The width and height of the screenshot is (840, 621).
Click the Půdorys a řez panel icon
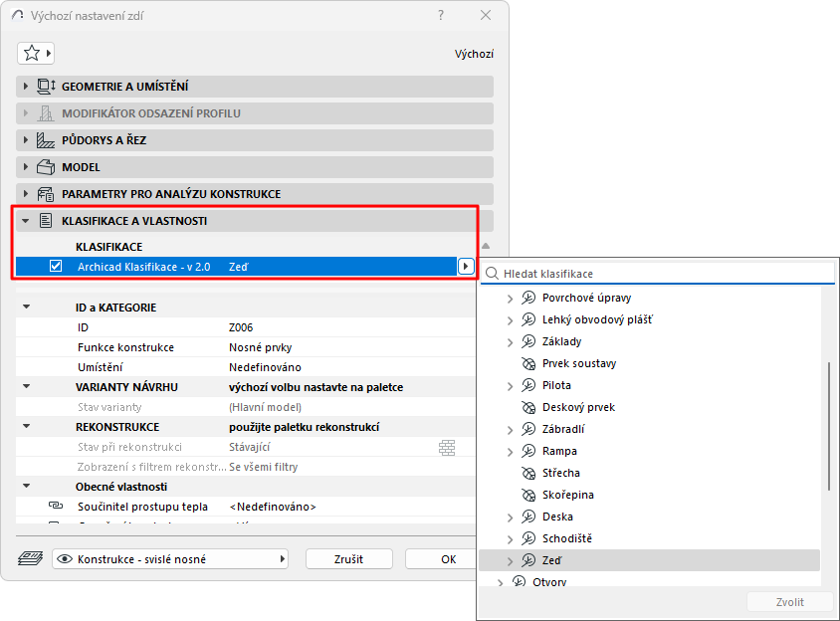coord(46,140)
